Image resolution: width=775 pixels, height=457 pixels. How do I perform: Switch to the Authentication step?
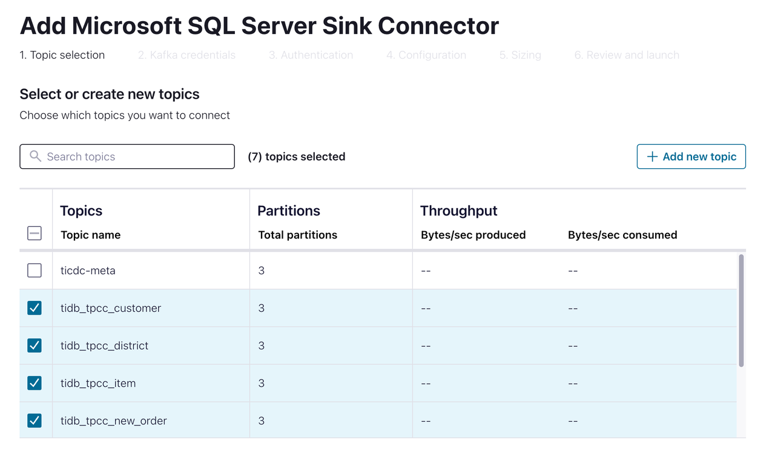coord(311,55)
